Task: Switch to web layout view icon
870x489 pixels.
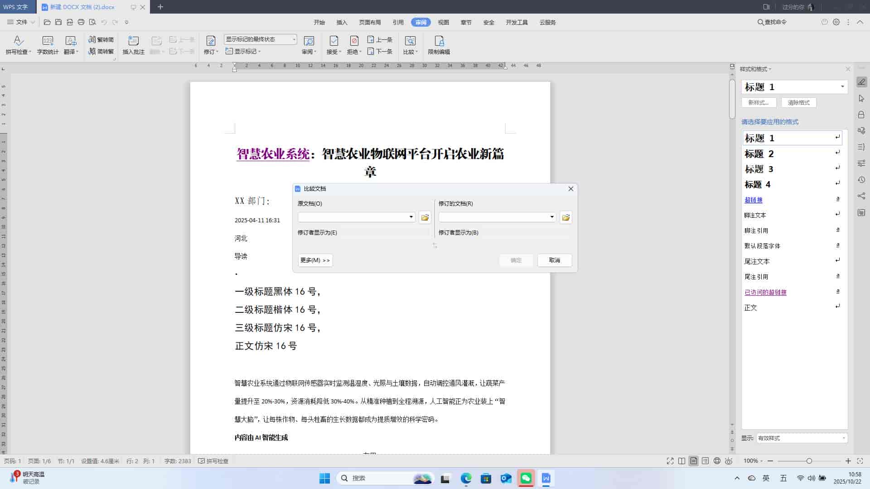Action: pos(717,461)
